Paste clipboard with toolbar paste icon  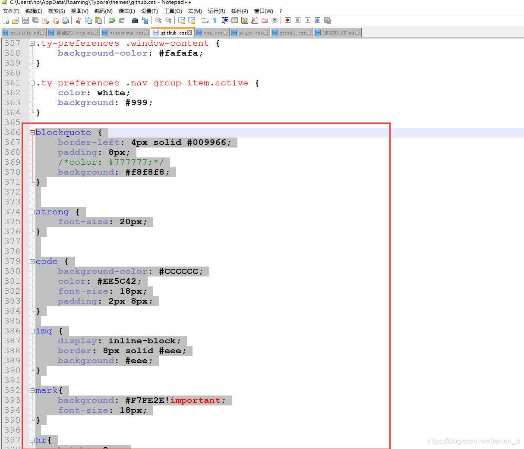pyautogui.click(x=98, y=20)
